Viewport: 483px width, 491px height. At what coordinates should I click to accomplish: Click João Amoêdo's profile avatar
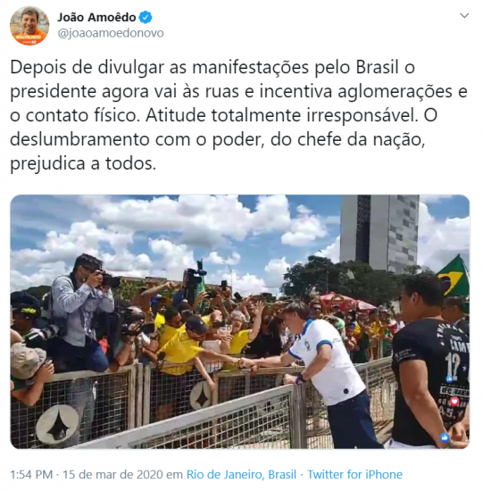29,26
